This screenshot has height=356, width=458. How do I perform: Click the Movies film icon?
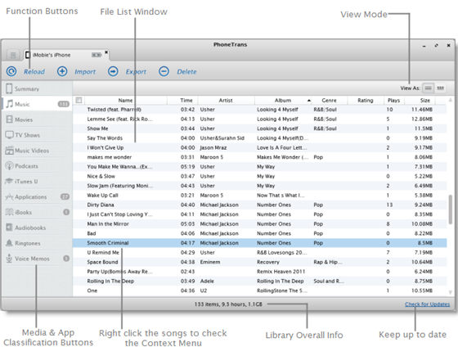pos(10,119)
